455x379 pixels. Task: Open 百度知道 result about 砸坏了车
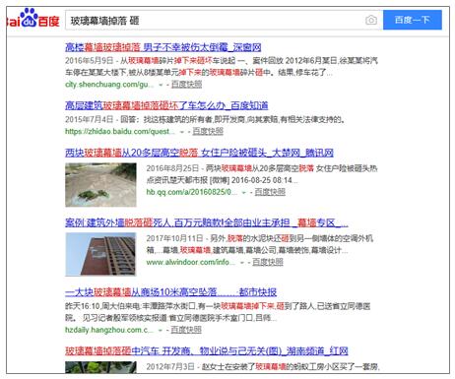pyautogui.click(x=166, y=105)
